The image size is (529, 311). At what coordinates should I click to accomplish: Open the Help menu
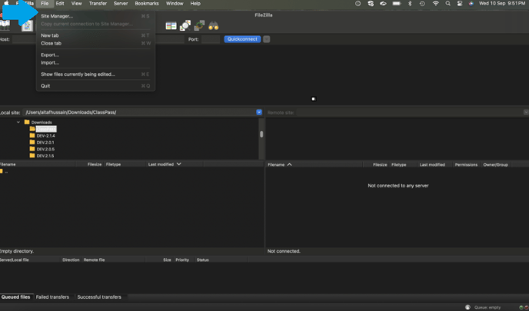tap(195, 3)
